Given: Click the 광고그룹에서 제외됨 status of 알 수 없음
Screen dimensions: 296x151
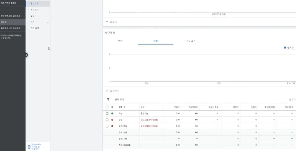Looking at the screenshot, I should [x=149, y=126].
